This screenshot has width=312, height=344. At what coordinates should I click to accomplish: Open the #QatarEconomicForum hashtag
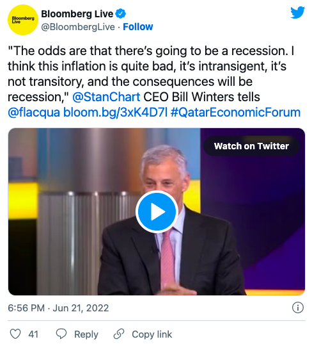pos(235,112)
